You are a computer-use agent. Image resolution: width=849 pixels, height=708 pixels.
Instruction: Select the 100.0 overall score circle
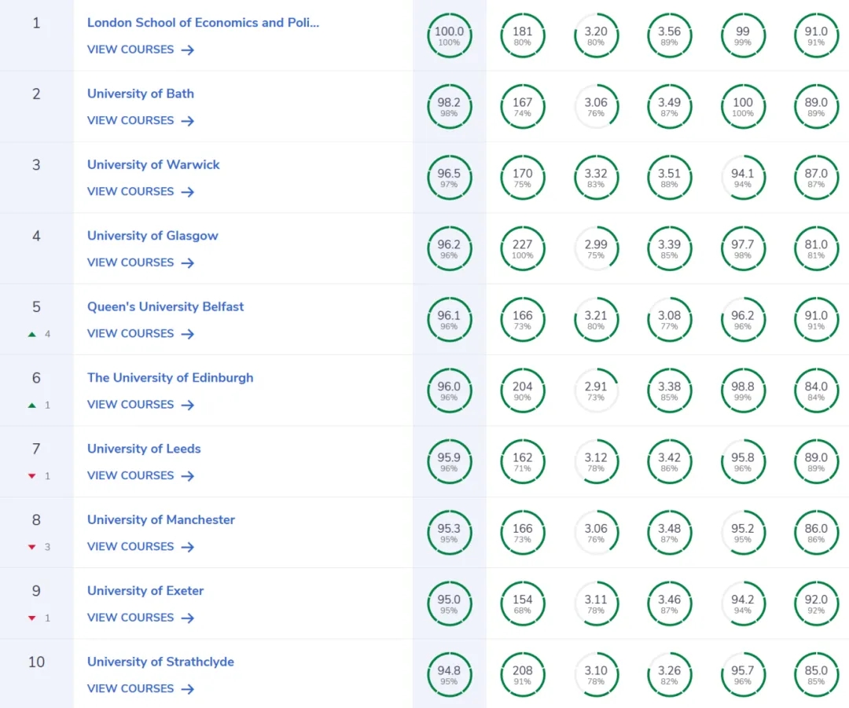(450, 35)
